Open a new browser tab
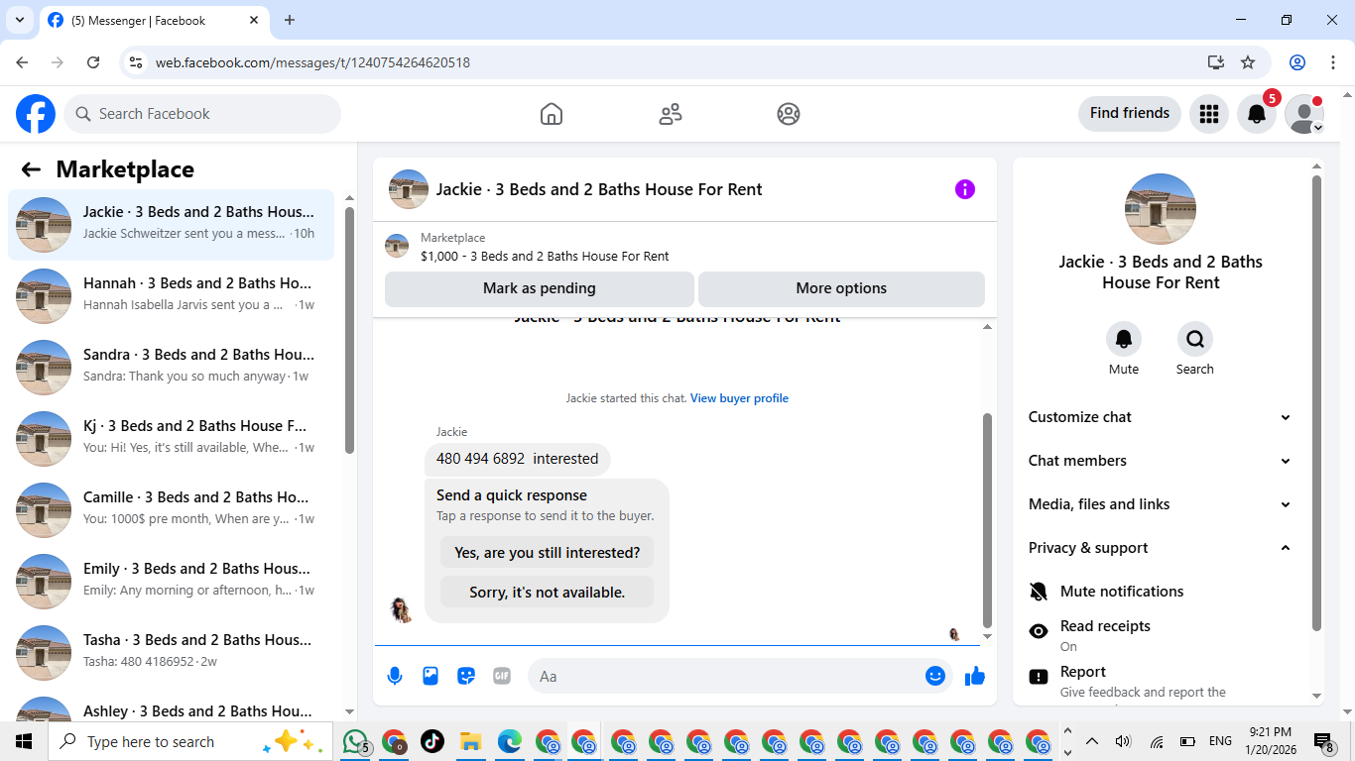1355x761 pixels. [x=290, y=20]
